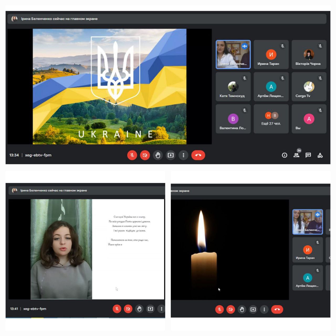Viewport: 336px width, 336px height.
Task: Open more options in the candle call
Action: tap(264, 309)
